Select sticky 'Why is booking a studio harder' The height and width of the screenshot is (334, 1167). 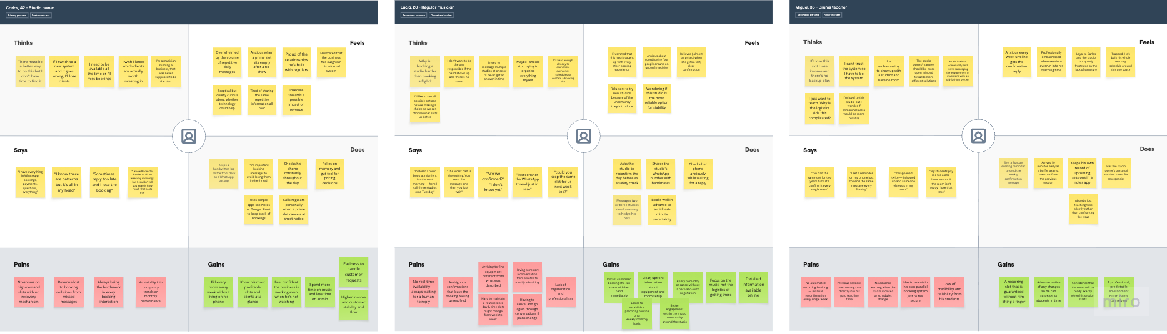coord(424,71)
